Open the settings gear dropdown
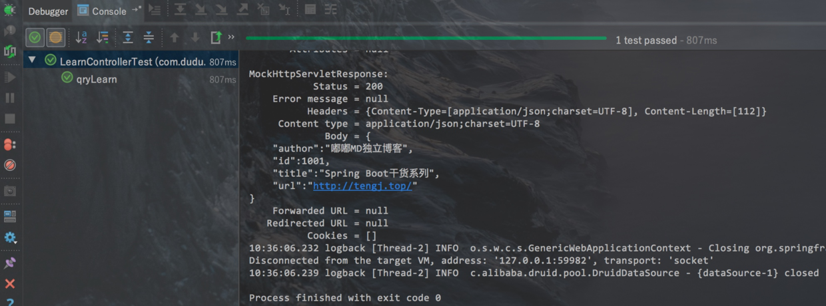The image size is (826, 306). (x=9, y=237)
